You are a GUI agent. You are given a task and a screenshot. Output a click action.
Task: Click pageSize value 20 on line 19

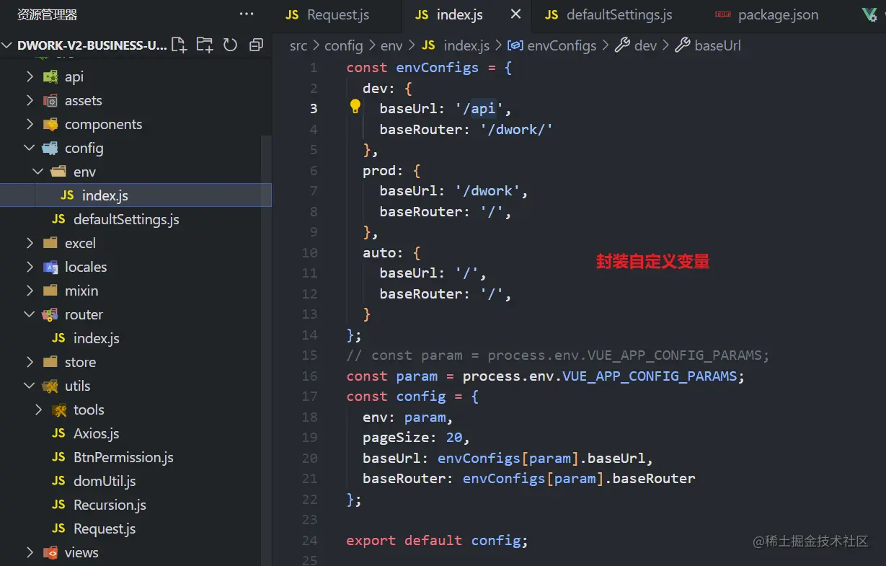453,437
